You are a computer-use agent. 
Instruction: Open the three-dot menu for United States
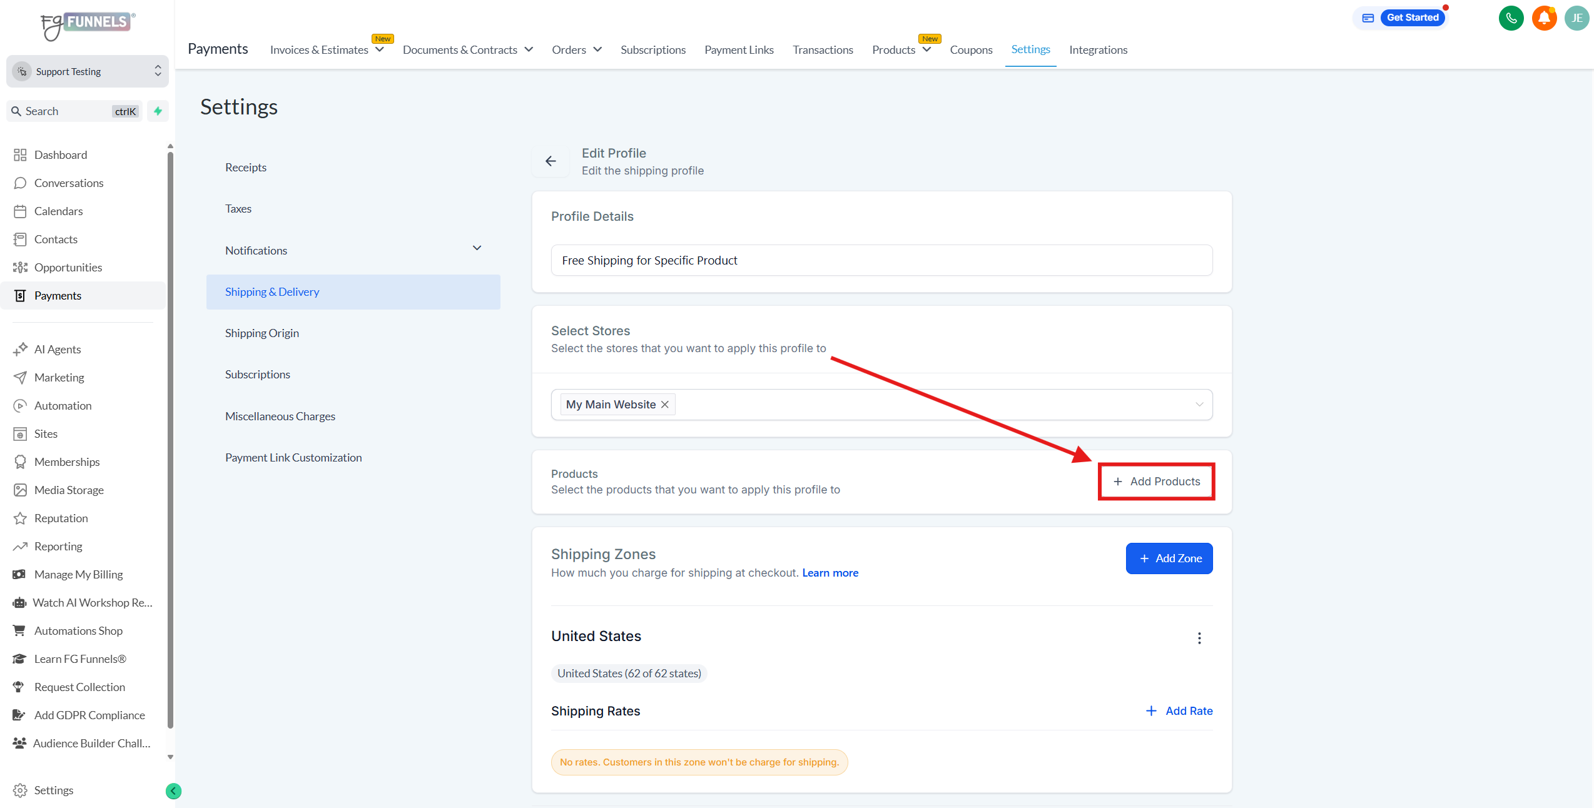click(1199, 638)
